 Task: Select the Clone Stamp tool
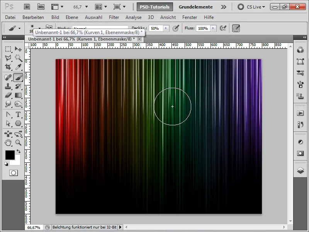point(8,86)
